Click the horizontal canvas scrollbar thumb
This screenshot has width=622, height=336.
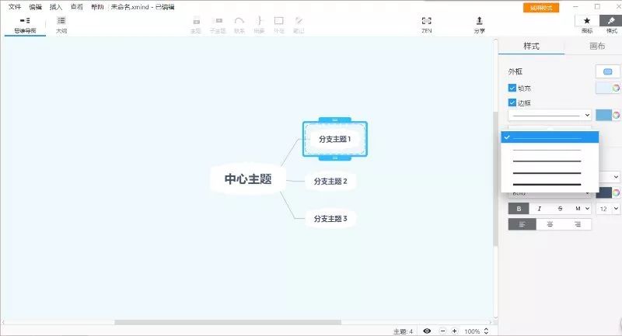[x=228, y=323]
